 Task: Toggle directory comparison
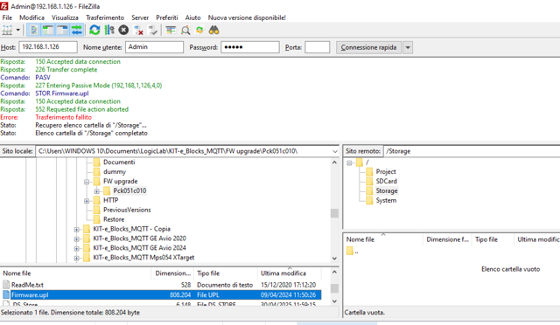[x=185, y=31]
